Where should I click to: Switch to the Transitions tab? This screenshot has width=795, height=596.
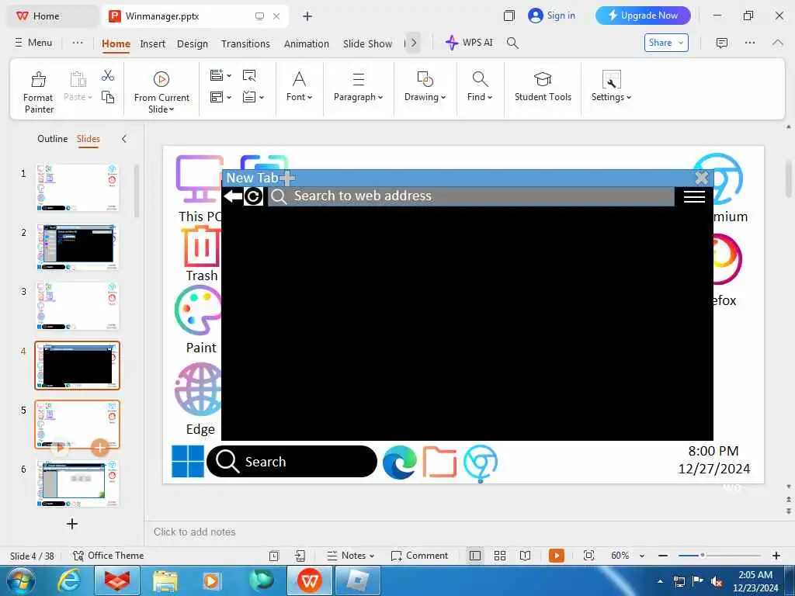pyautogui.click(x=245, y=44)
